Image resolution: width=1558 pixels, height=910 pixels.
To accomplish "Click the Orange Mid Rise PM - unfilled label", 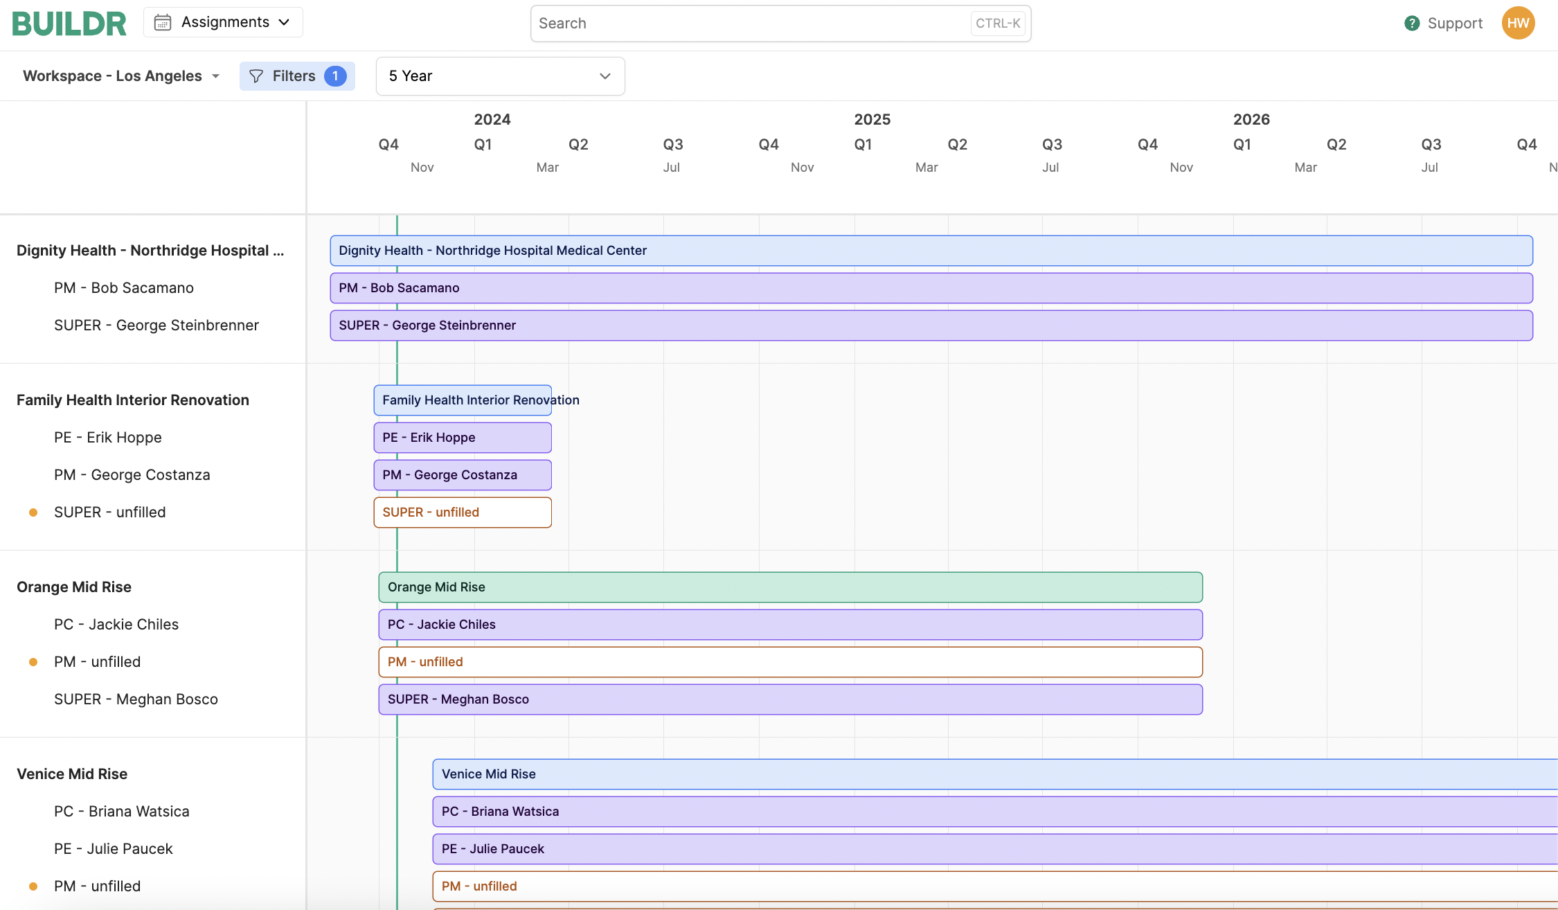I will (x=98, y=662).
